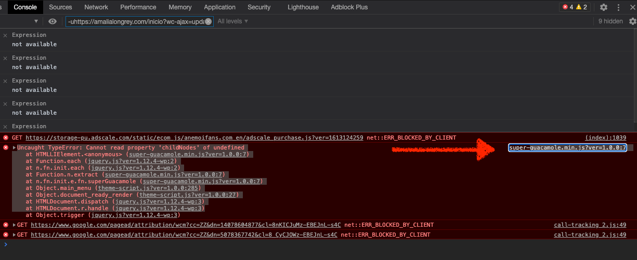This screenshot has height=260, width=637.
Task: Open jquery.js link on Object.trigger line
Action: click(x=134, y=215)
